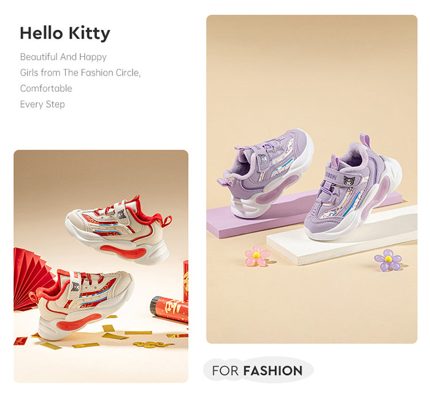Click the word "Comfortable" in the description
The image size is (430, 398).
(46, 88)
